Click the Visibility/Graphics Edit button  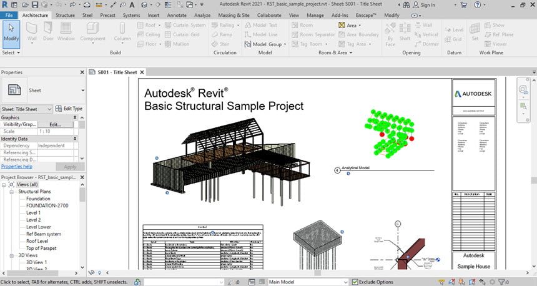point(55,125)
